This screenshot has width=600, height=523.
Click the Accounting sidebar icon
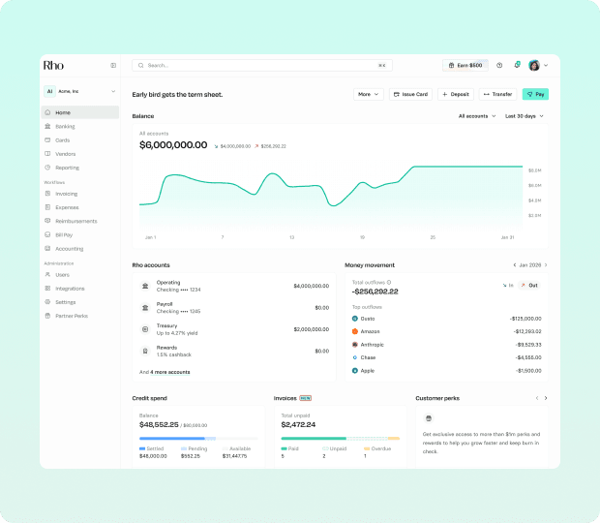(47, 249)
